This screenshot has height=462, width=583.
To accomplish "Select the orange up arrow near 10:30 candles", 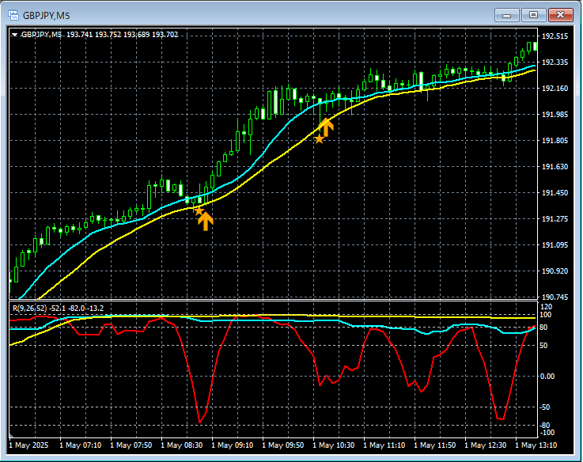I will click(327, 127).
